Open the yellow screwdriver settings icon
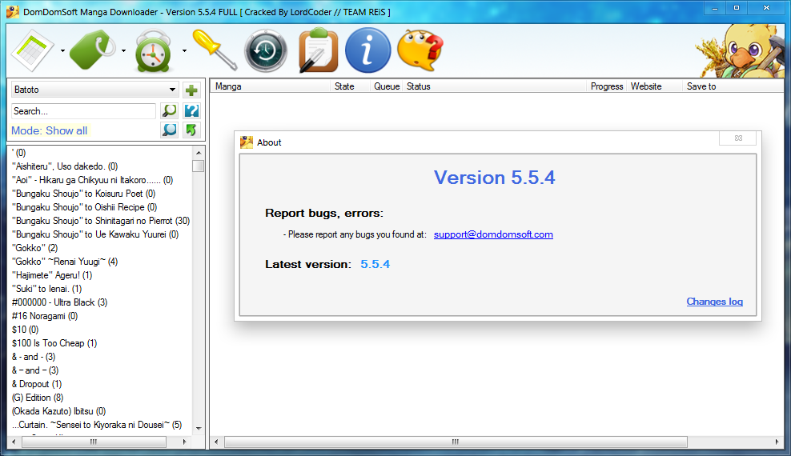Viewport: 791px width, 456px height. tap(215, 50)
